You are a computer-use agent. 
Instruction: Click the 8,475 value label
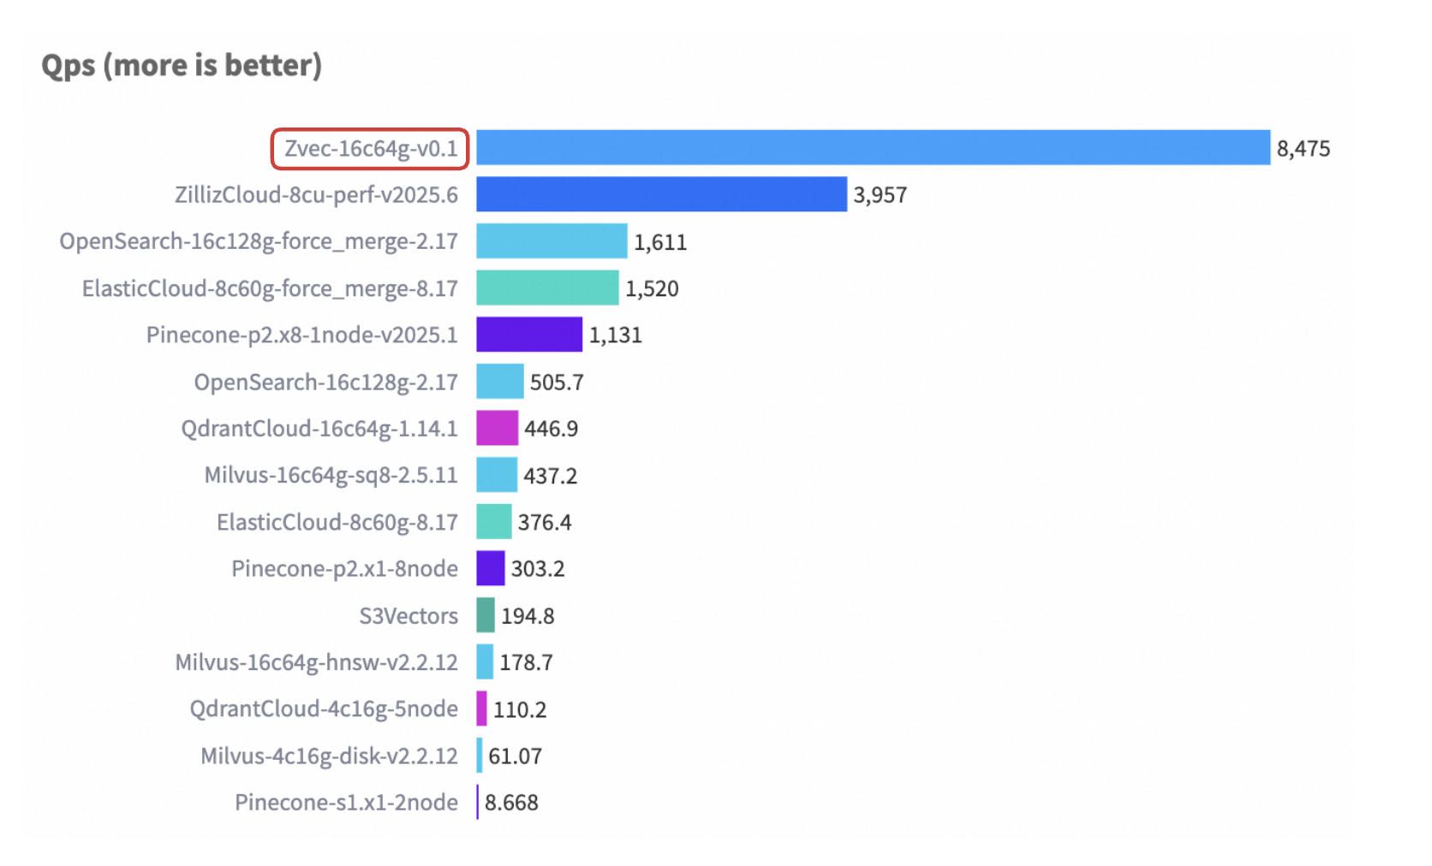click(1303, 149)
